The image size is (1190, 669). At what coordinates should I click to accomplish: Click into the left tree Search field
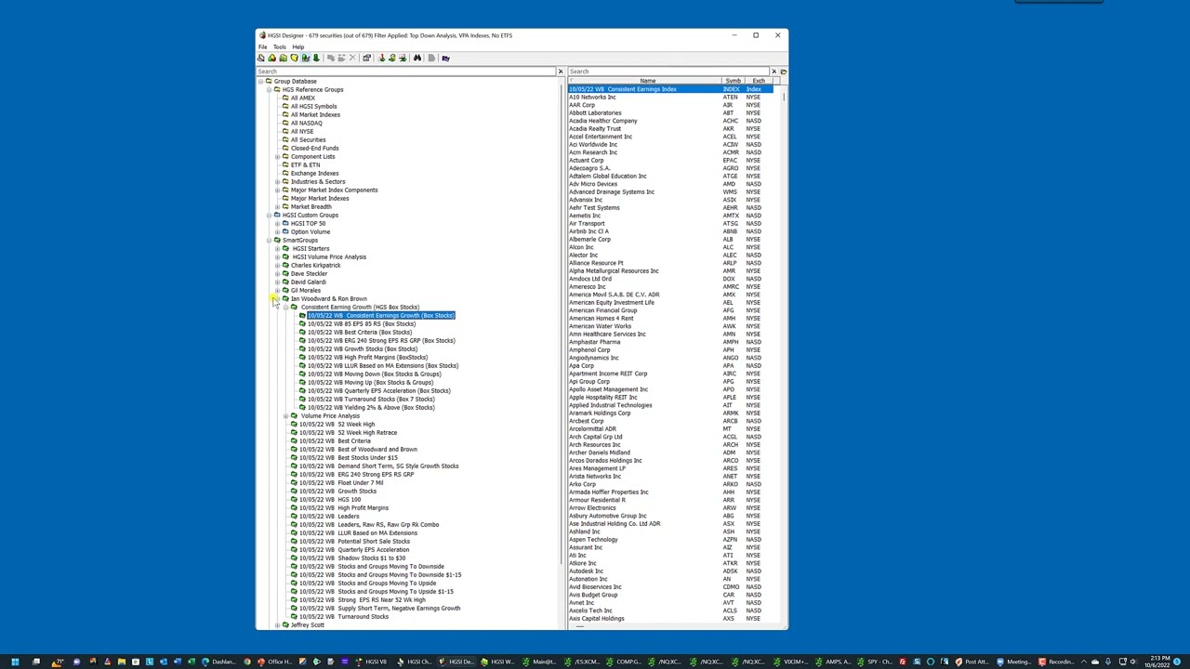pos(406,72)
